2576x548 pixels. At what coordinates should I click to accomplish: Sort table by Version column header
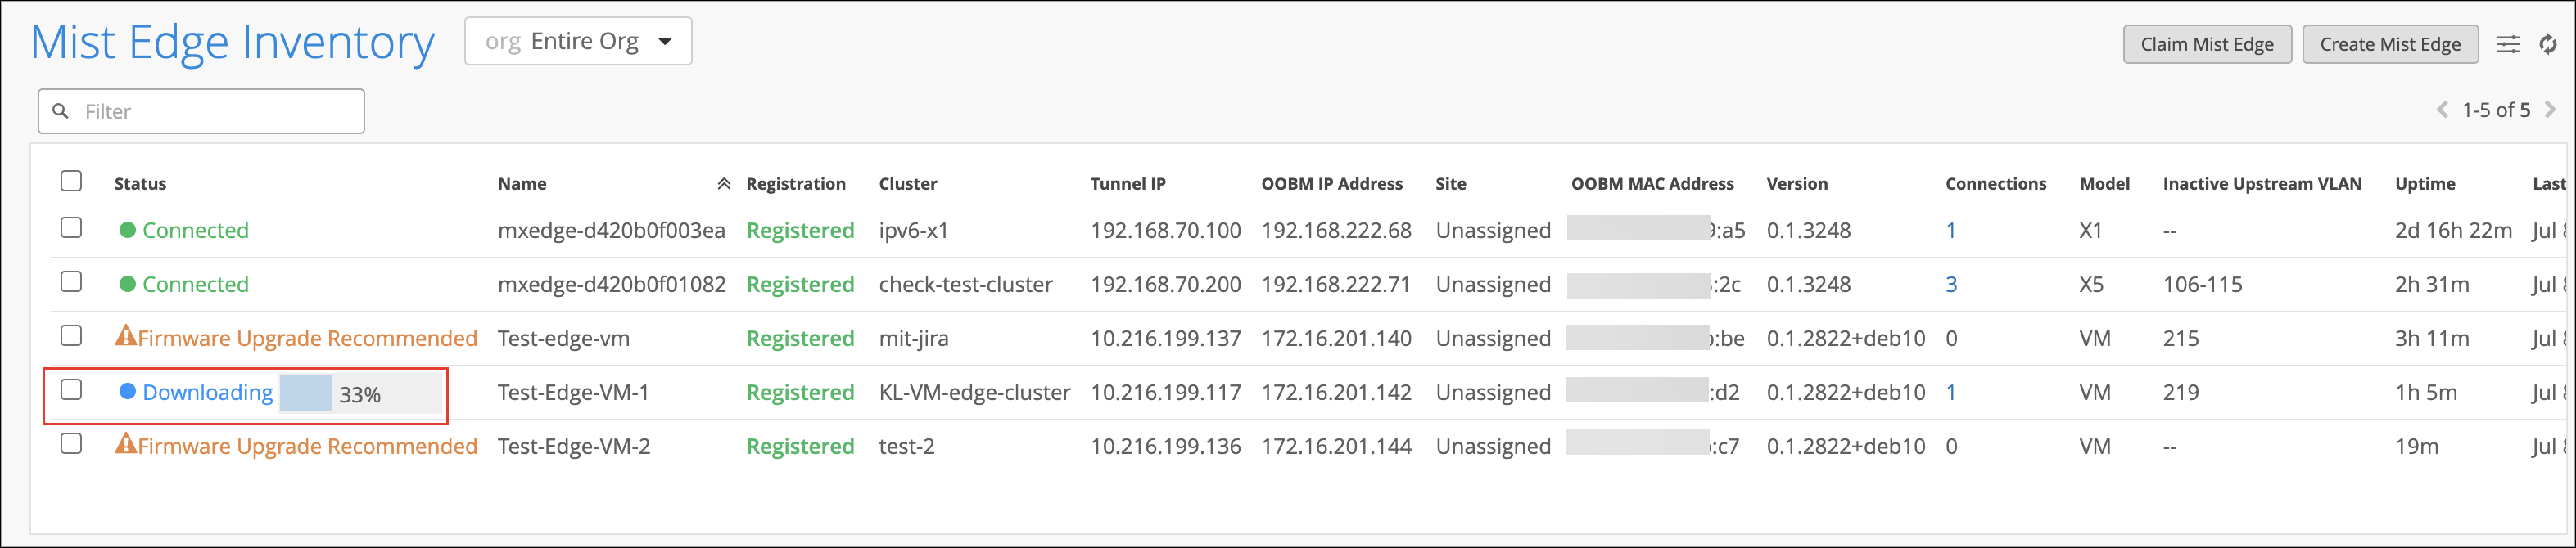click(1796, 184)
